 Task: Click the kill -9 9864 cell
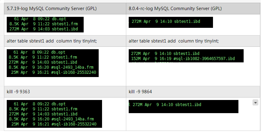(140, 91)
